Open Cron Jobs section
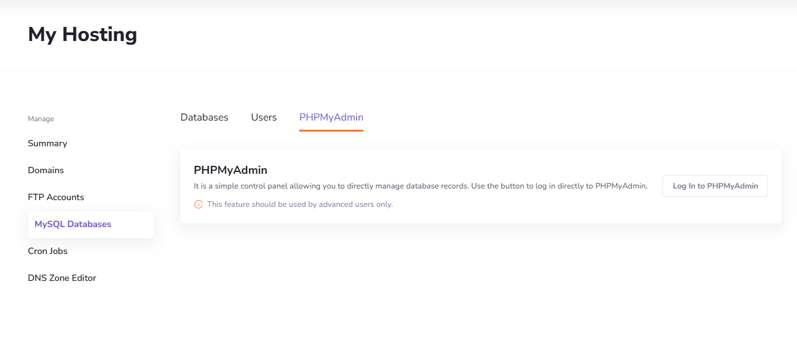This screenshot has height=347, width=797. (x=48, y=251)
